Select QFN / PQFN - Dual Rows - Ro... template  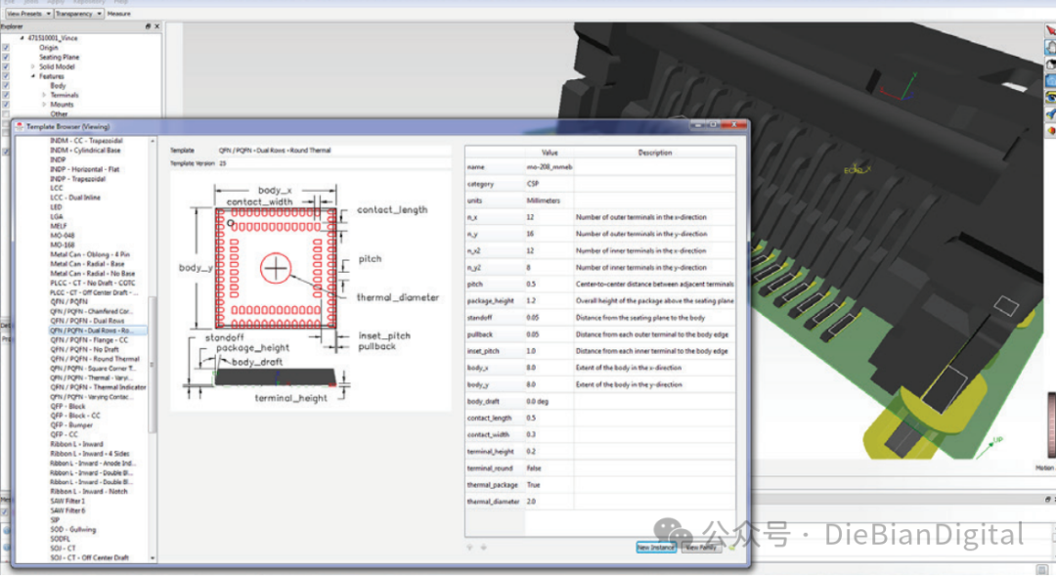pos(91,331)
